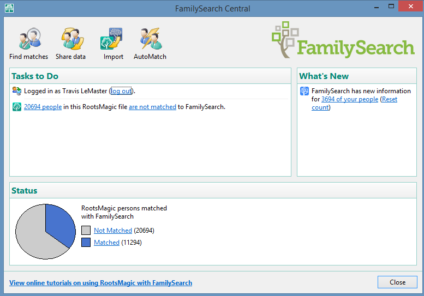This screenshot has height=296, width=424.
Task: Launch the Import tool
Action: point(113,44)
